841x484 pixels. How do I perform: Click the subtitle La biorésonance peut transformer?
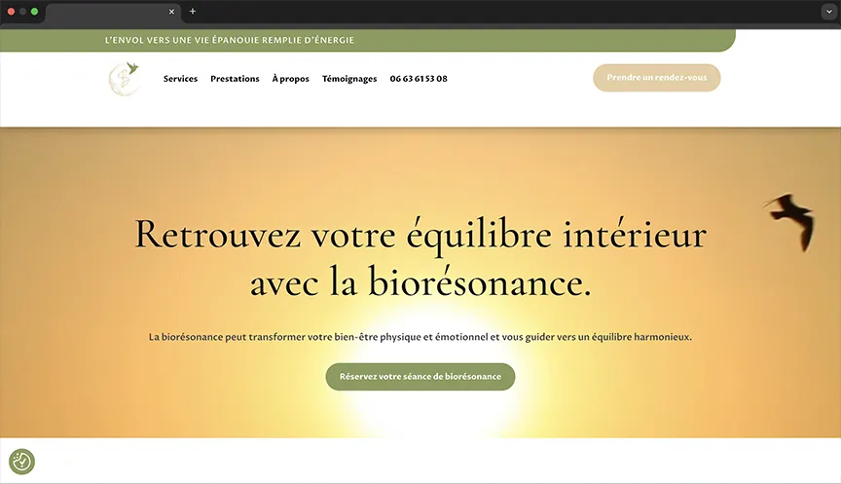click(x=420, y=337)
